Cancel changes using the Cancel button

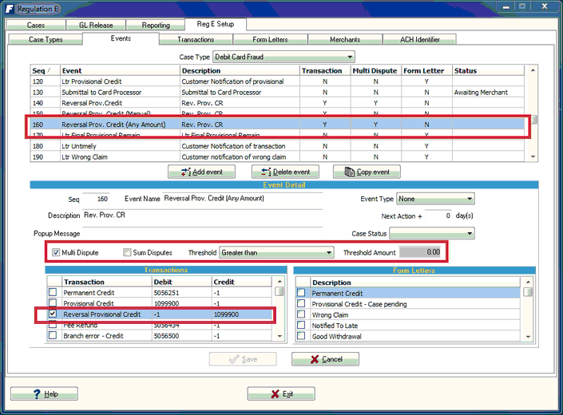[325, 359]
